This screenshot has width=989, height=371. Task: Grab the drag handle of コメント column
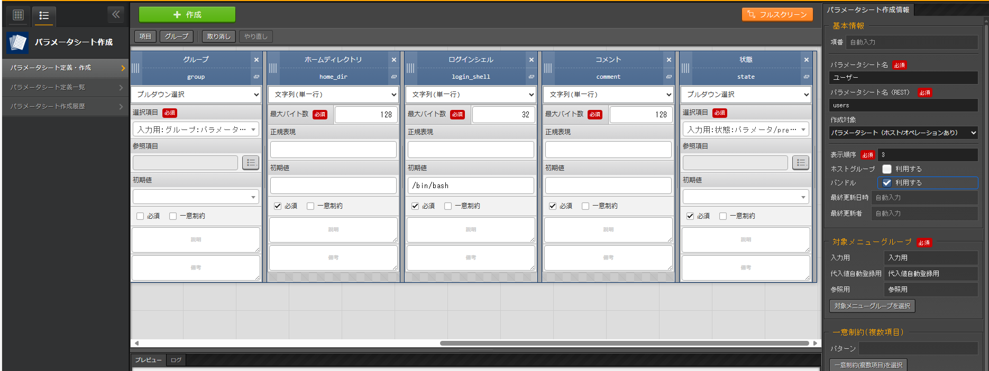pyautogui.click(x=548, y=68)
